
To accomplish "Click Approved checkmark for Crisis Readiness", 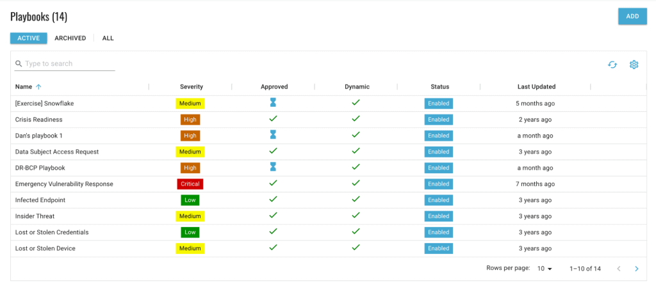I will (x=273, y=119).
